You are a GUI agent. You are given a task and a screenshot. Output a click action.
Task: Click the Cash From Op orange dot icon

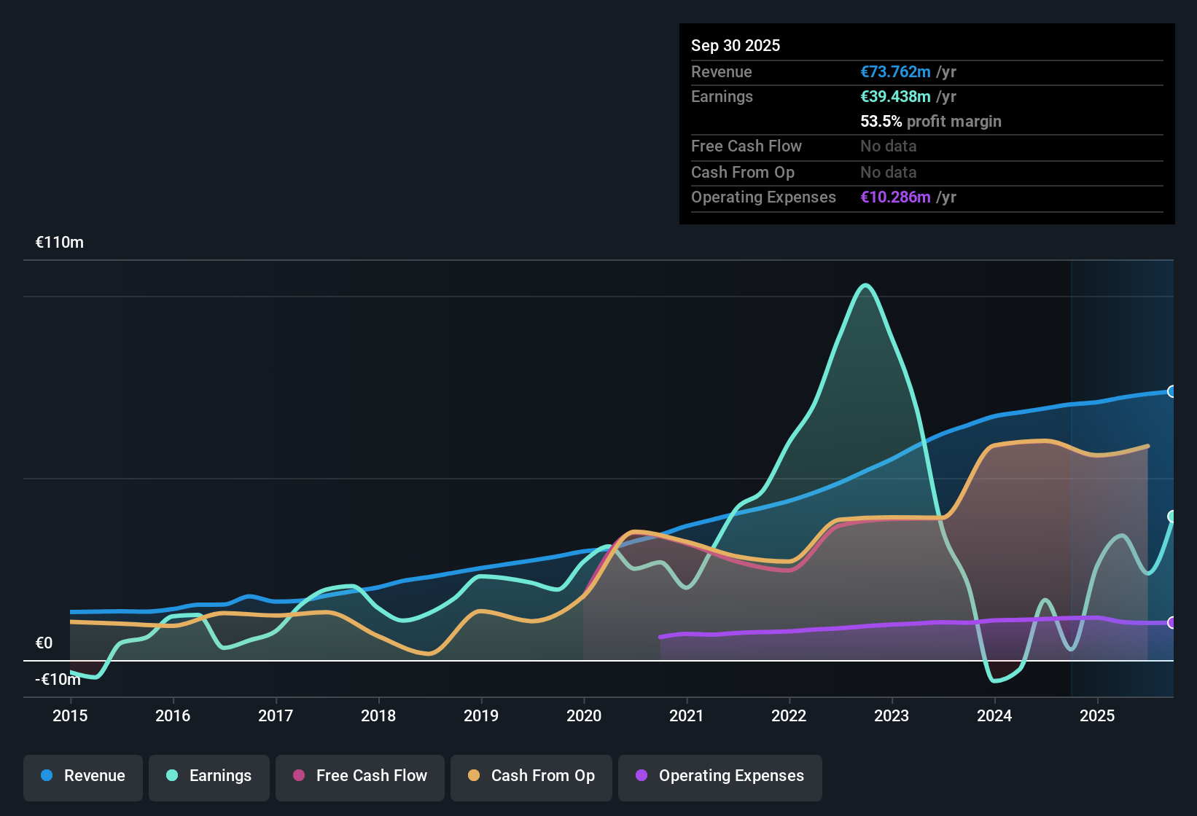tap(474, 776)
